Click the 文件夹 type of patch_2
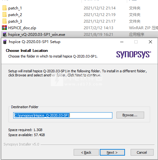The width and height of the screenshot is (158, 160). (135, 15)
